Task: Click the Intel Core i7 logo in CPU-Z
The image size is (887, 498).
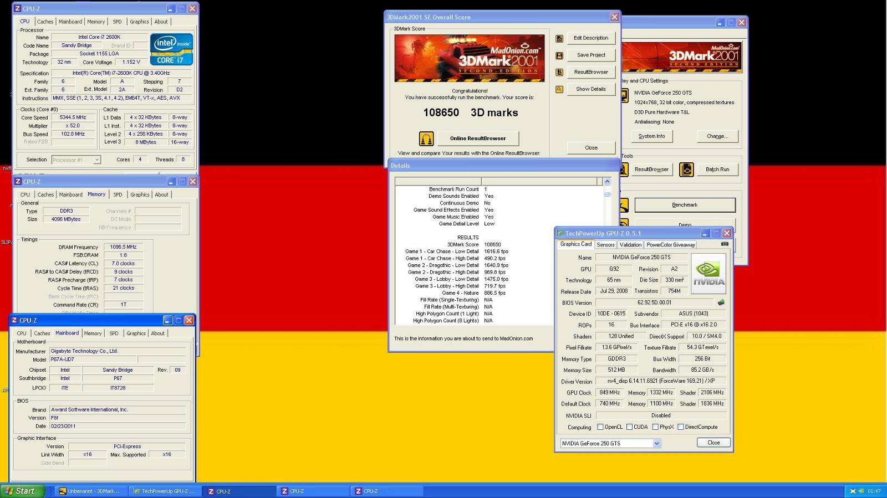Action: click(171, 49)
